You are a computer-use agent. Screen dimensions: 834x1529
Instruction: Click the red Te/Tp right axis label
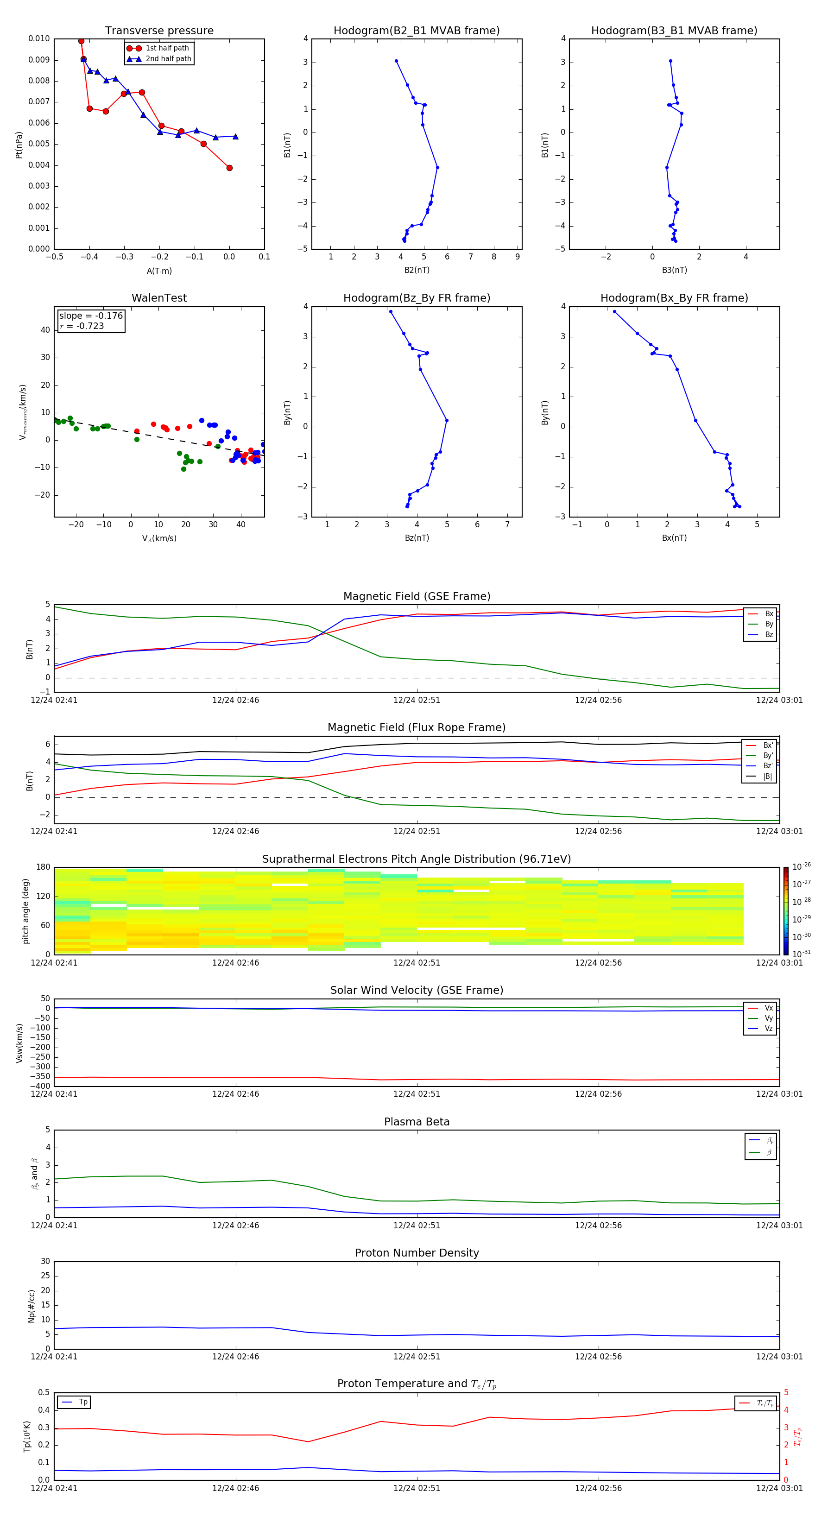[x=797, y=1436]
